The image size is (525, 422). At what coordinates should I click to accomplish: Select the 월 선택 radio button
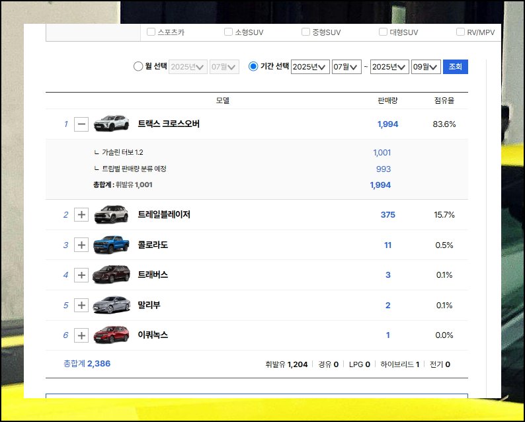(138, 66)
